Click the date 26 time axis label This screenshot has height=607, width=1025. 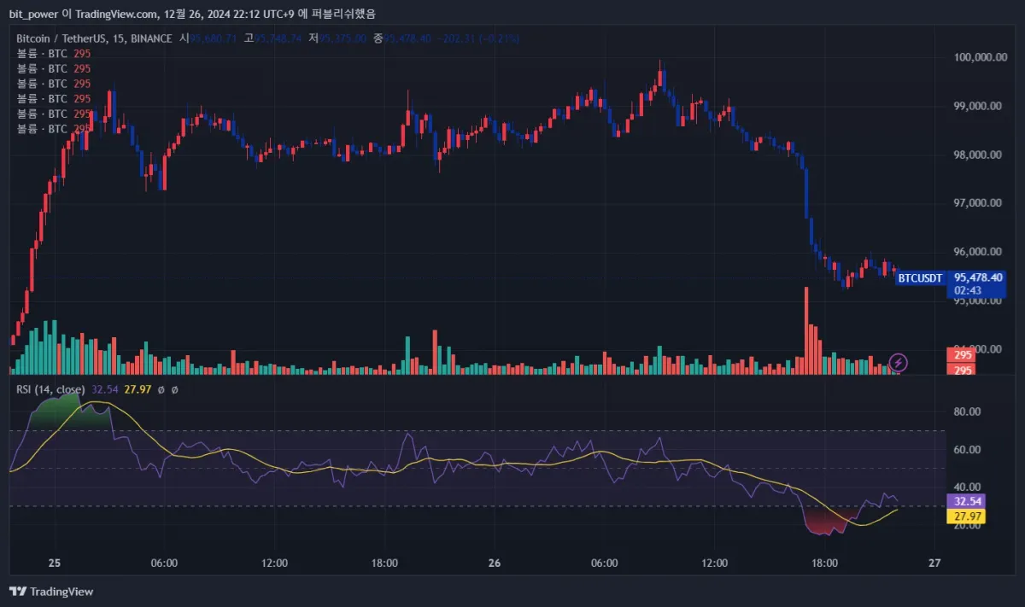495,563
